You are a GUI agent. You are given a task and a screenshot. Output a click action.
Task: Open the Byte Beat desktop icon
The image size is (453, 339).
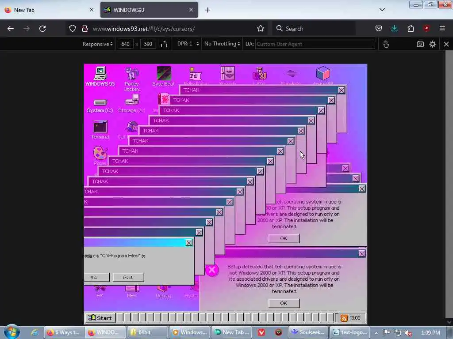164,76
